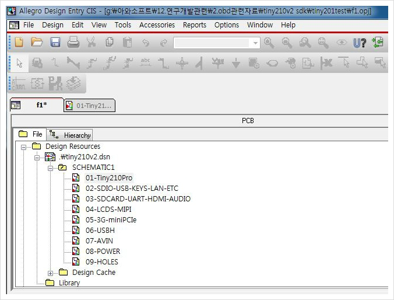Switch to the f1* project tab

[x=37, y=104]
